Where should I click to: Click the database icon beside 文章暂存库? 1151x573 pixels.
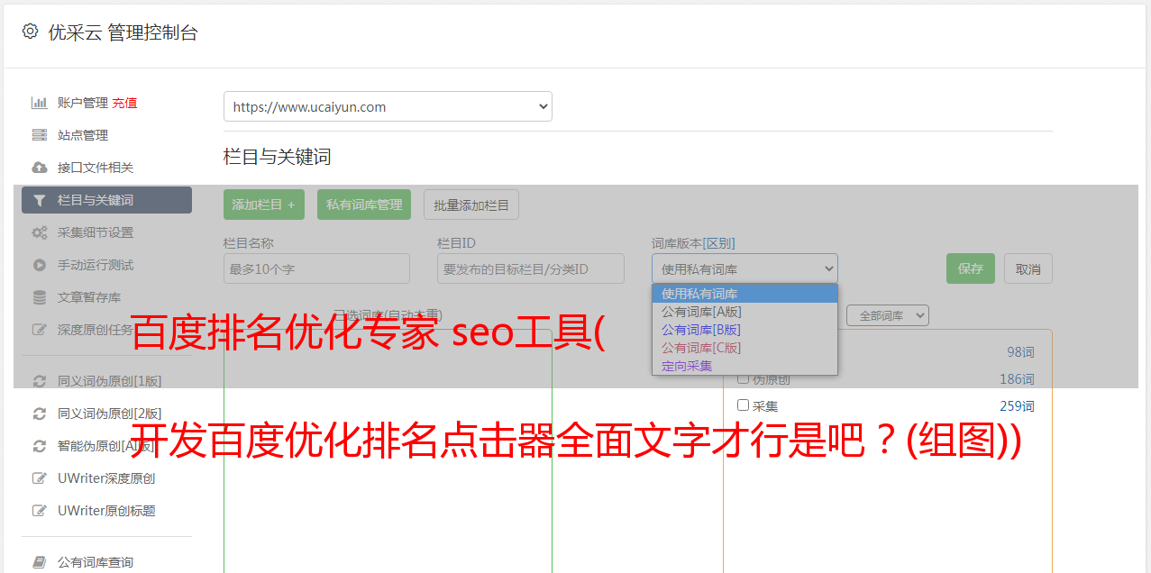(x=39, y=297)
